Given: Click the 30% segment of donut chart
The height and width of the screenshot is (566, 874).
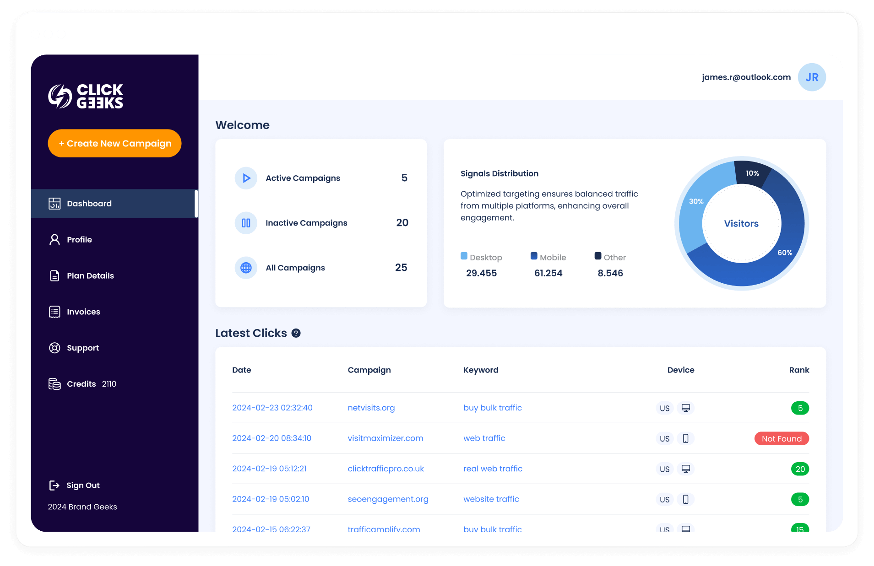Looking at the screenshot, I should pyautogui.click(x=696, y=201).
